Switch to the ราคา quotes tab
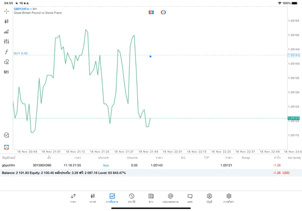This screenshot has height=211, width=302. 73,198
